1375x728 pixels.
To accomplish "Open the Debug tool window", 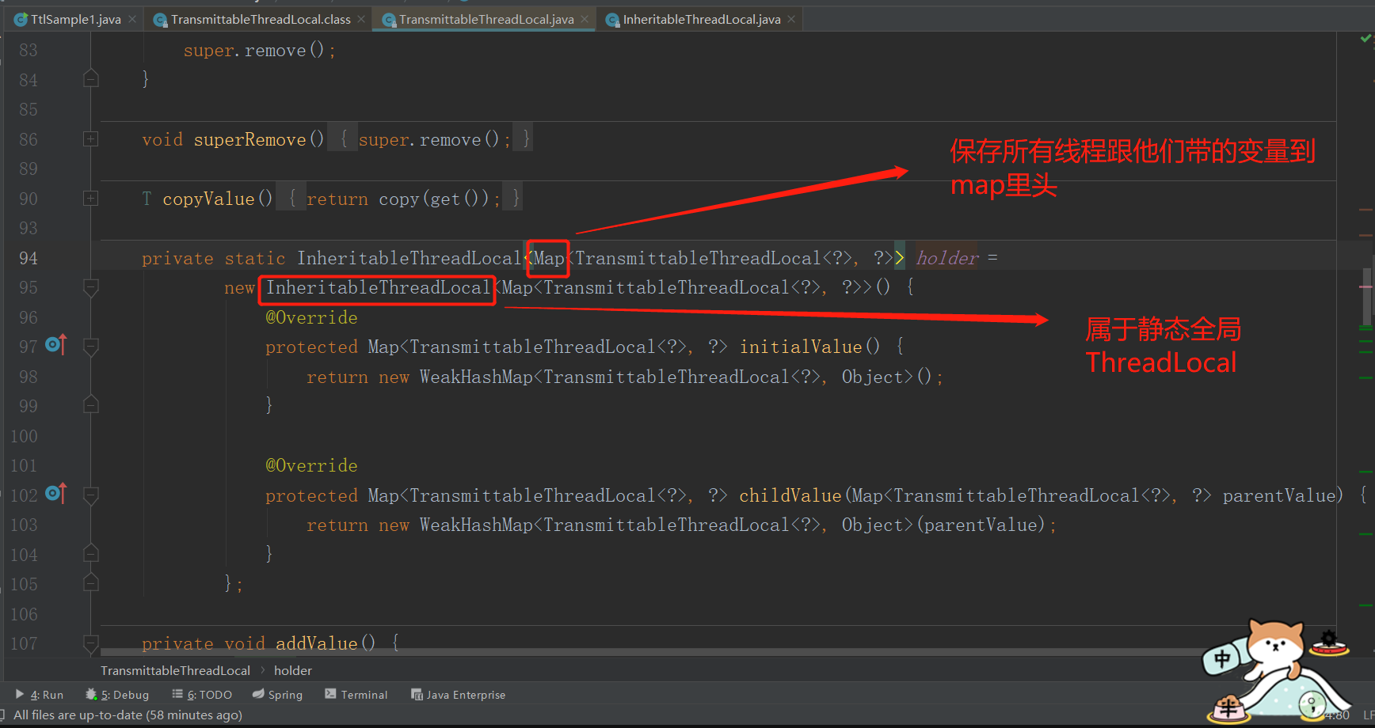I will 117,695.
